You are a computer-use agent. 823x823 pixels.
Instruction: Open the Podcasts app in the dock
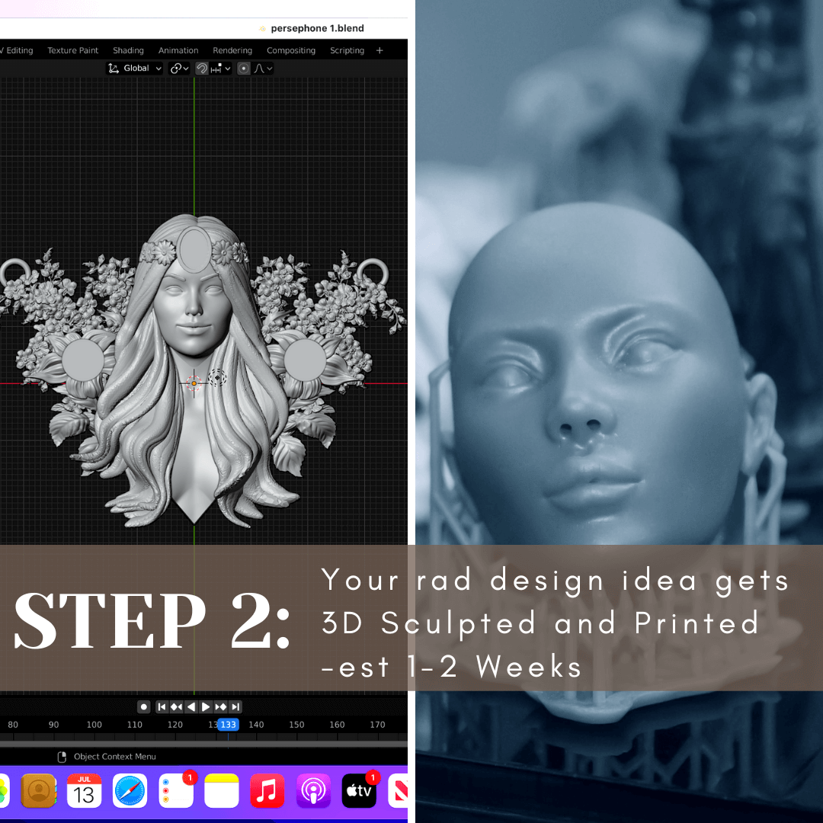pos(312,791)
